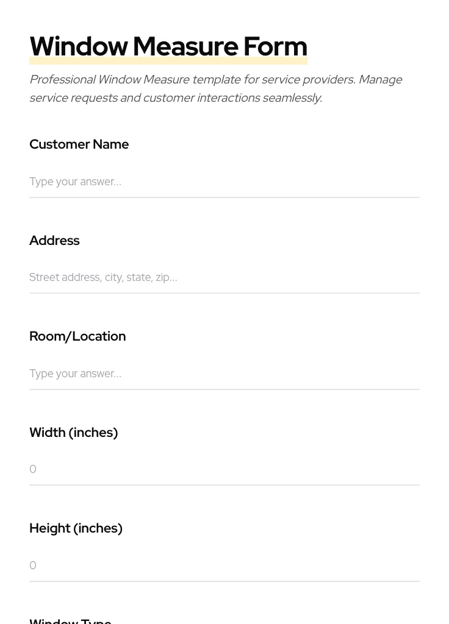
Task: Select the Room/Location label text
Action: 77,336
